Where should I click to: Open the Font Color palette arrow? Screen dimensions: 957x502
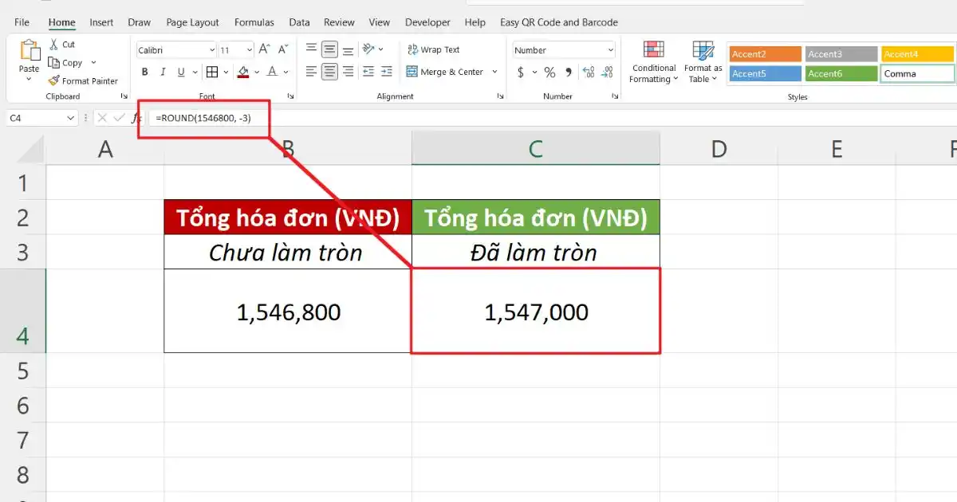[x=286, y=72]
